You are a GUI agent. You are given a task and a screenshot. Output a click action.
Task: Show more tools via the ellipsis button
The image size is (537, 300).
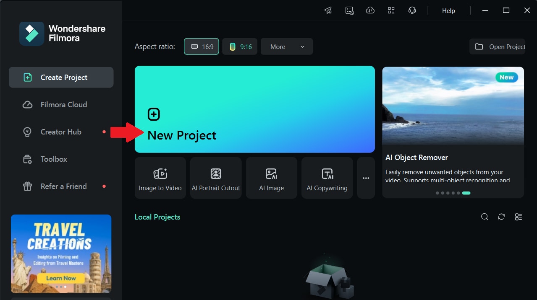click(x=366, y=178)
